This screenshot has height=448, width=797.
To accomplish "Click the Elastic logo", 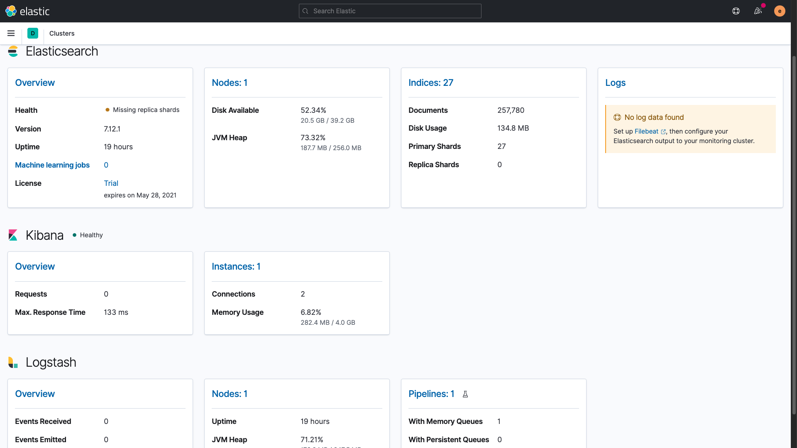I will coord(27,11).
